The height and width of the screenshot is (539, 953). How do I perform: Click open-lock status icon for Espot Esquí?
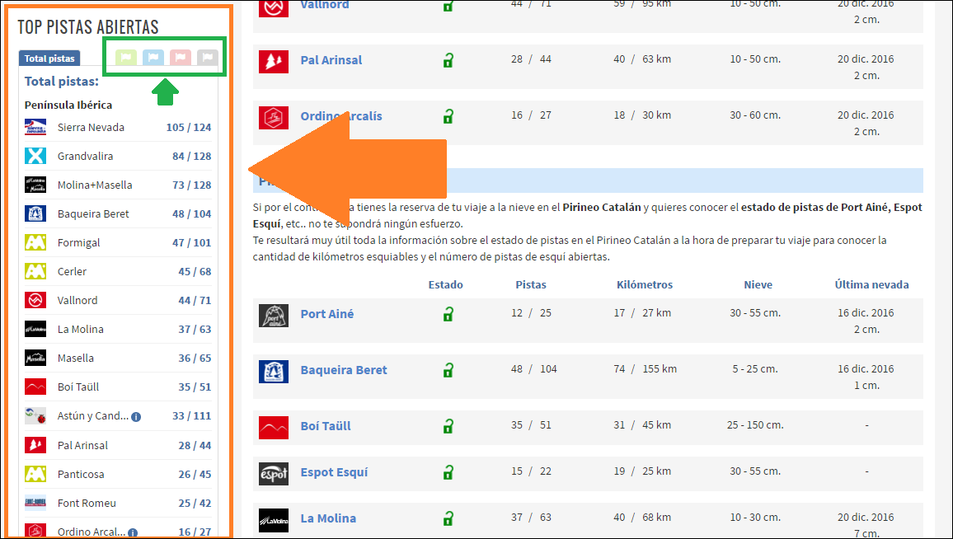[448, 472]
